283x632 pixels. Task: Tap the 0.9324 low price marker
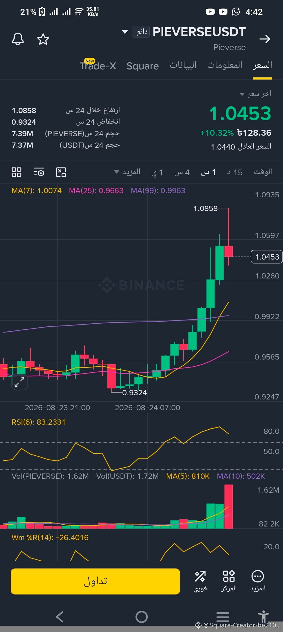pos(134,393)
